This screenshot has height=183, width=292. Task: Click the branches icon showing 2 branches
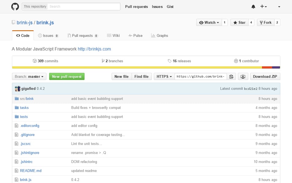click(x=103, y=61)
